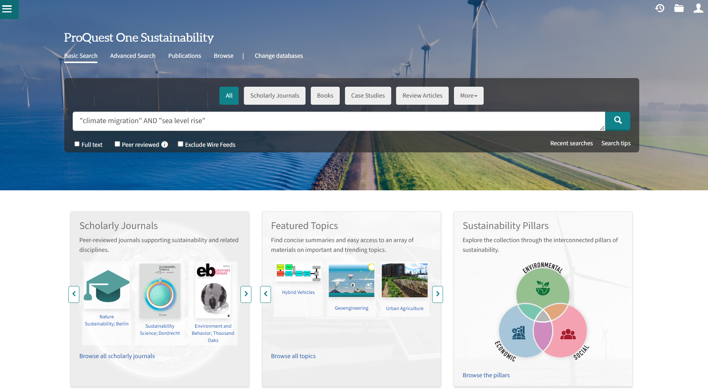Select the Economic pillar factory icon

pyautogui.click(x=518, y=332)
